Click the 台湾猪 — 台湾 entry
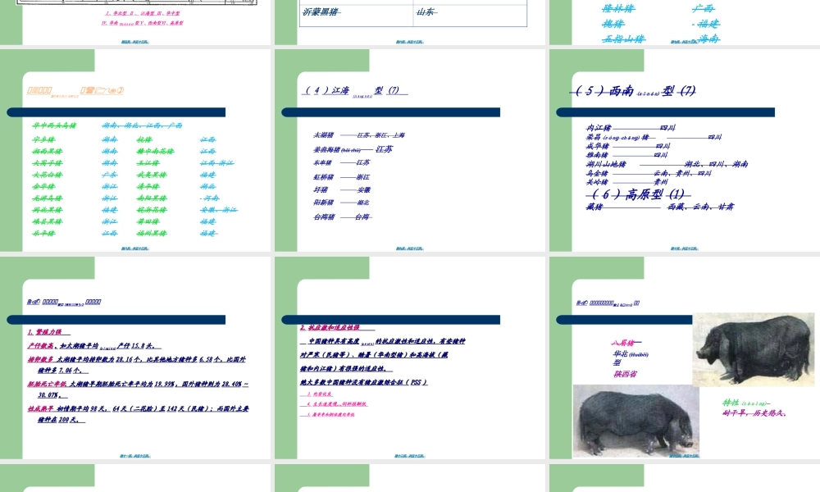 [341, 217]
